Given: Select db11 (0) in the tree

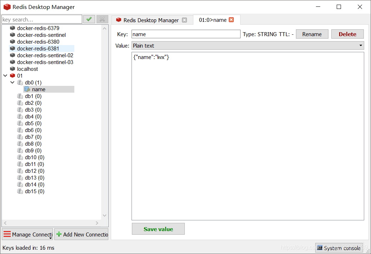Looking at the screenshot, I should tap(35, 164).
